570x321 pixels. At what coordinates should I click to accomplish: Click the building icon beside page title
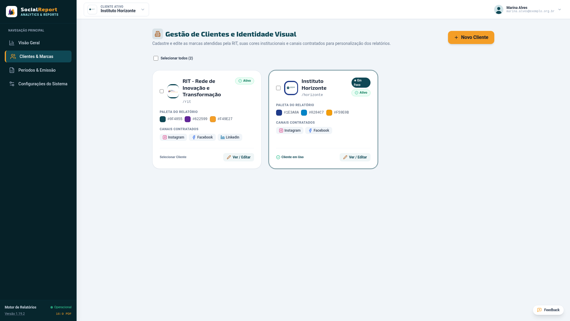[158, 34]
